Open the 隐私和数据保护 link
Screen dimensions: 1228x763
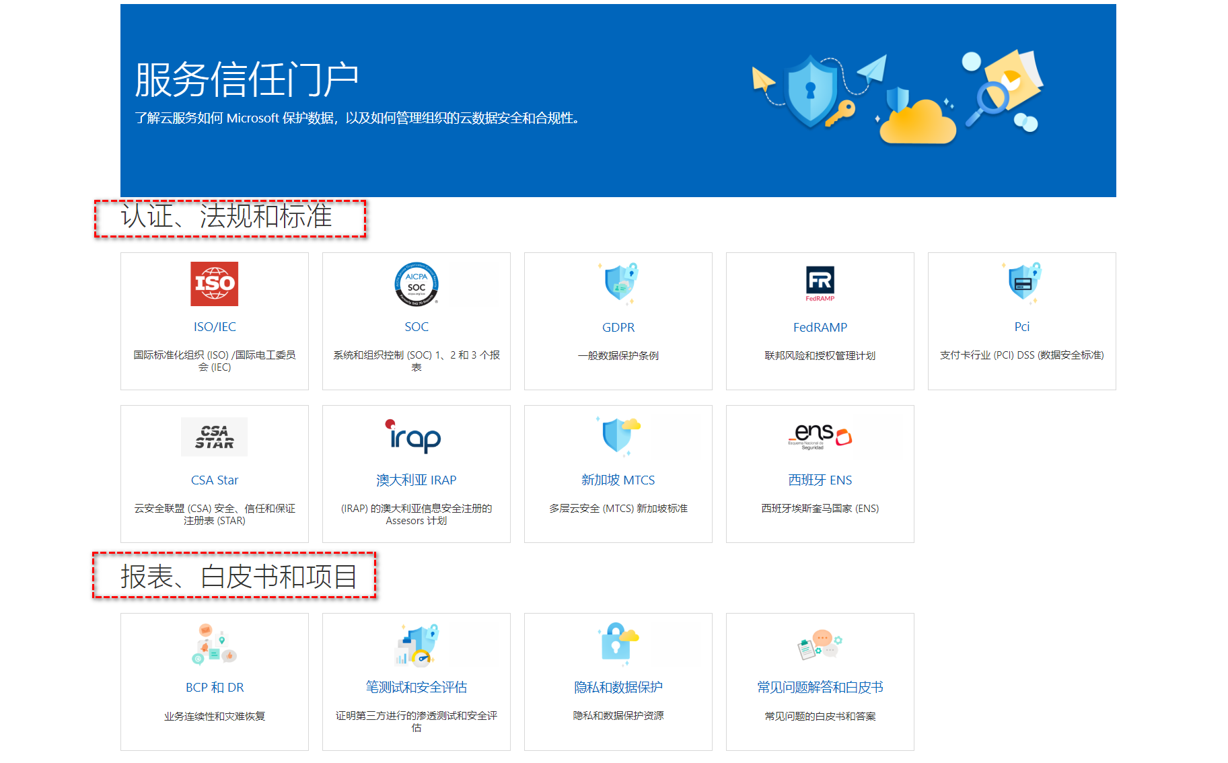[x=618, y=688]
